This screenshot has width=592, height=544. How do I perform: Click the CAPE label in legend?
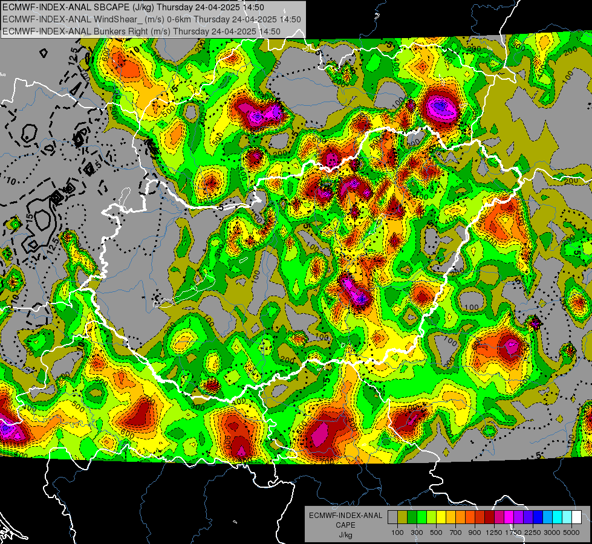pos(345,525)
